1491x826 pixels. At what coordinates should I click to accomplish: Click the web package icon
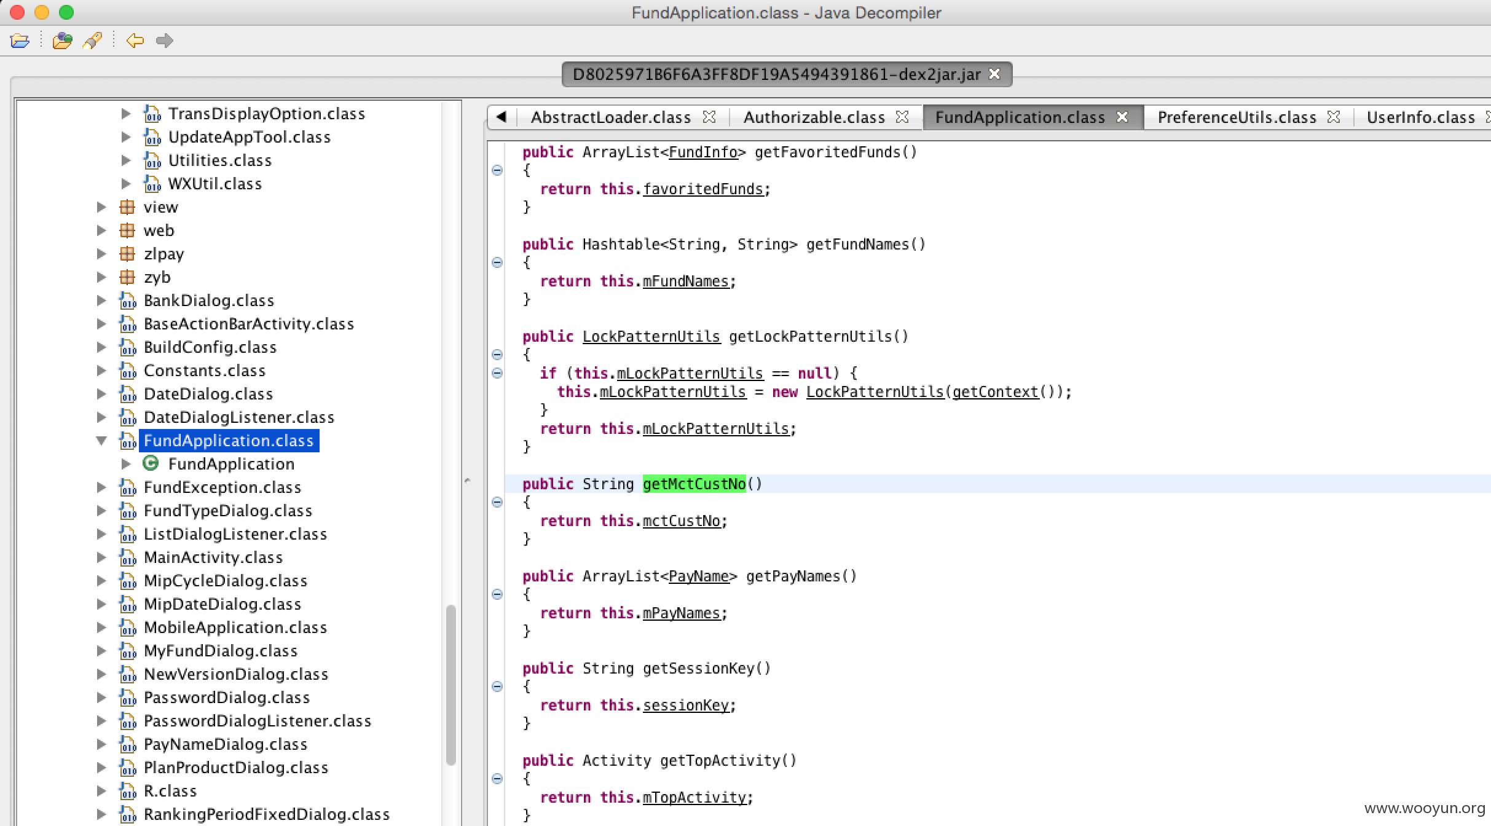pos(127,230)
